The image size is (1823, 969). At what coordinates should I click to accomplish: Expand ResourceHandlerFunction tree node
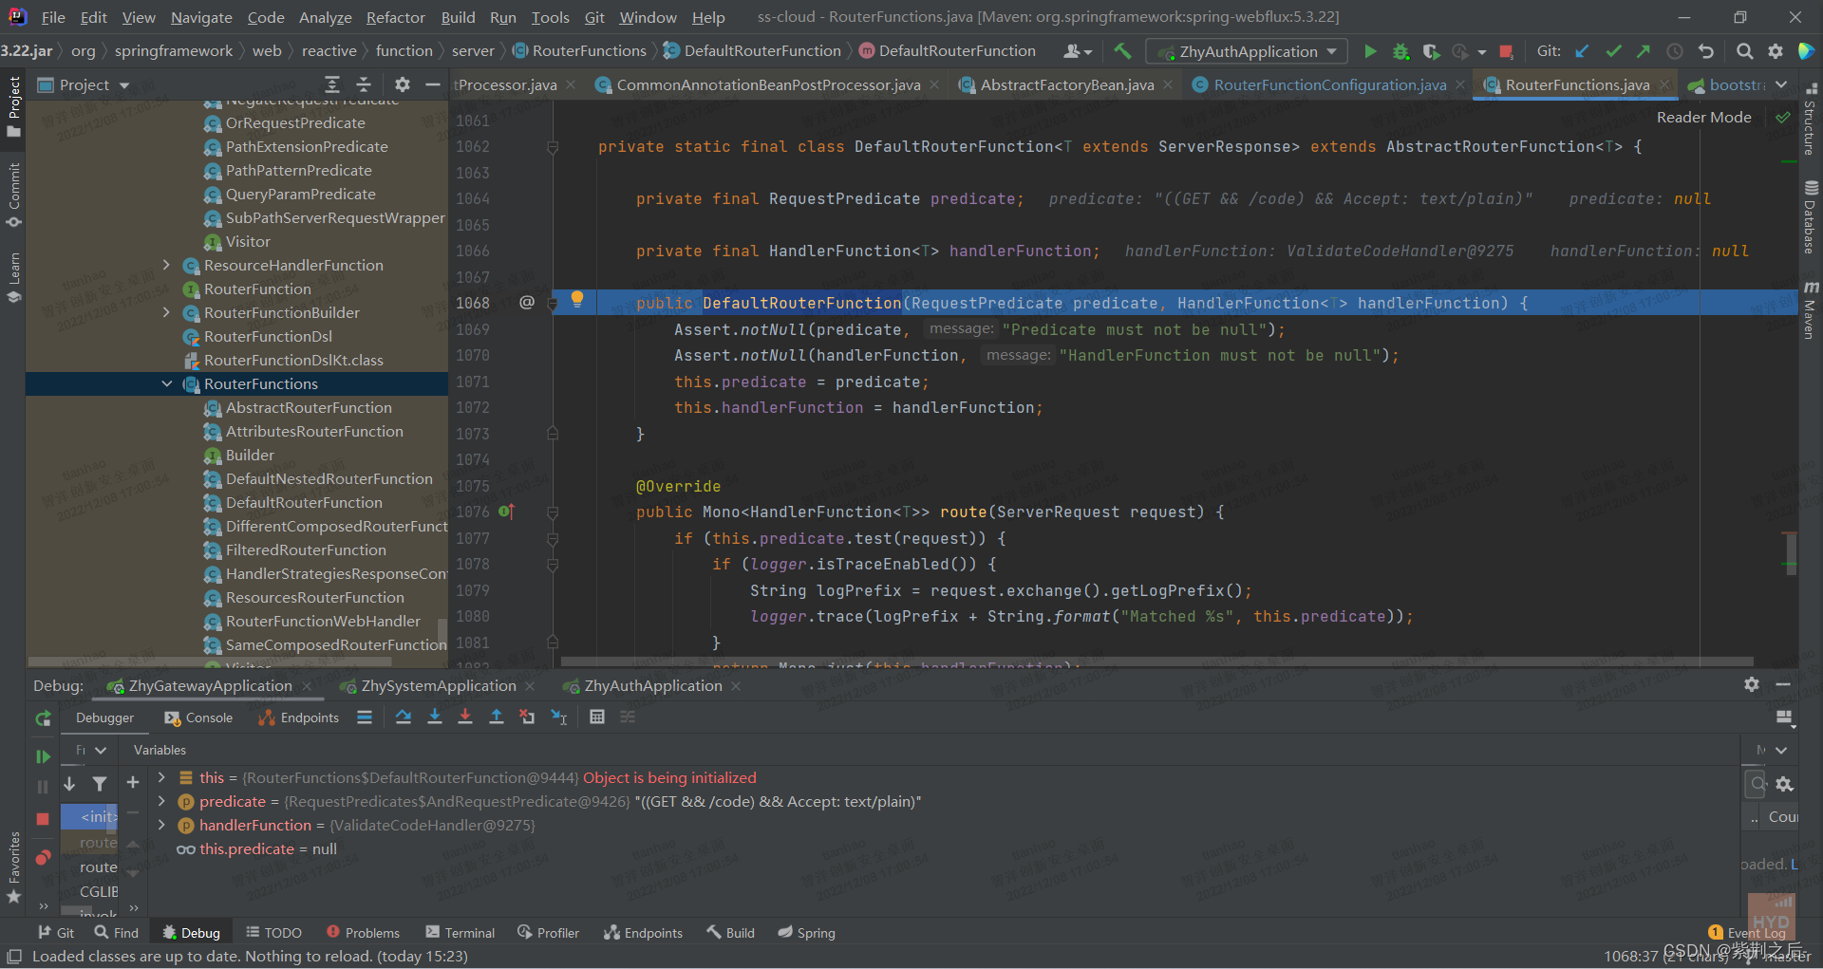(167, 265)
